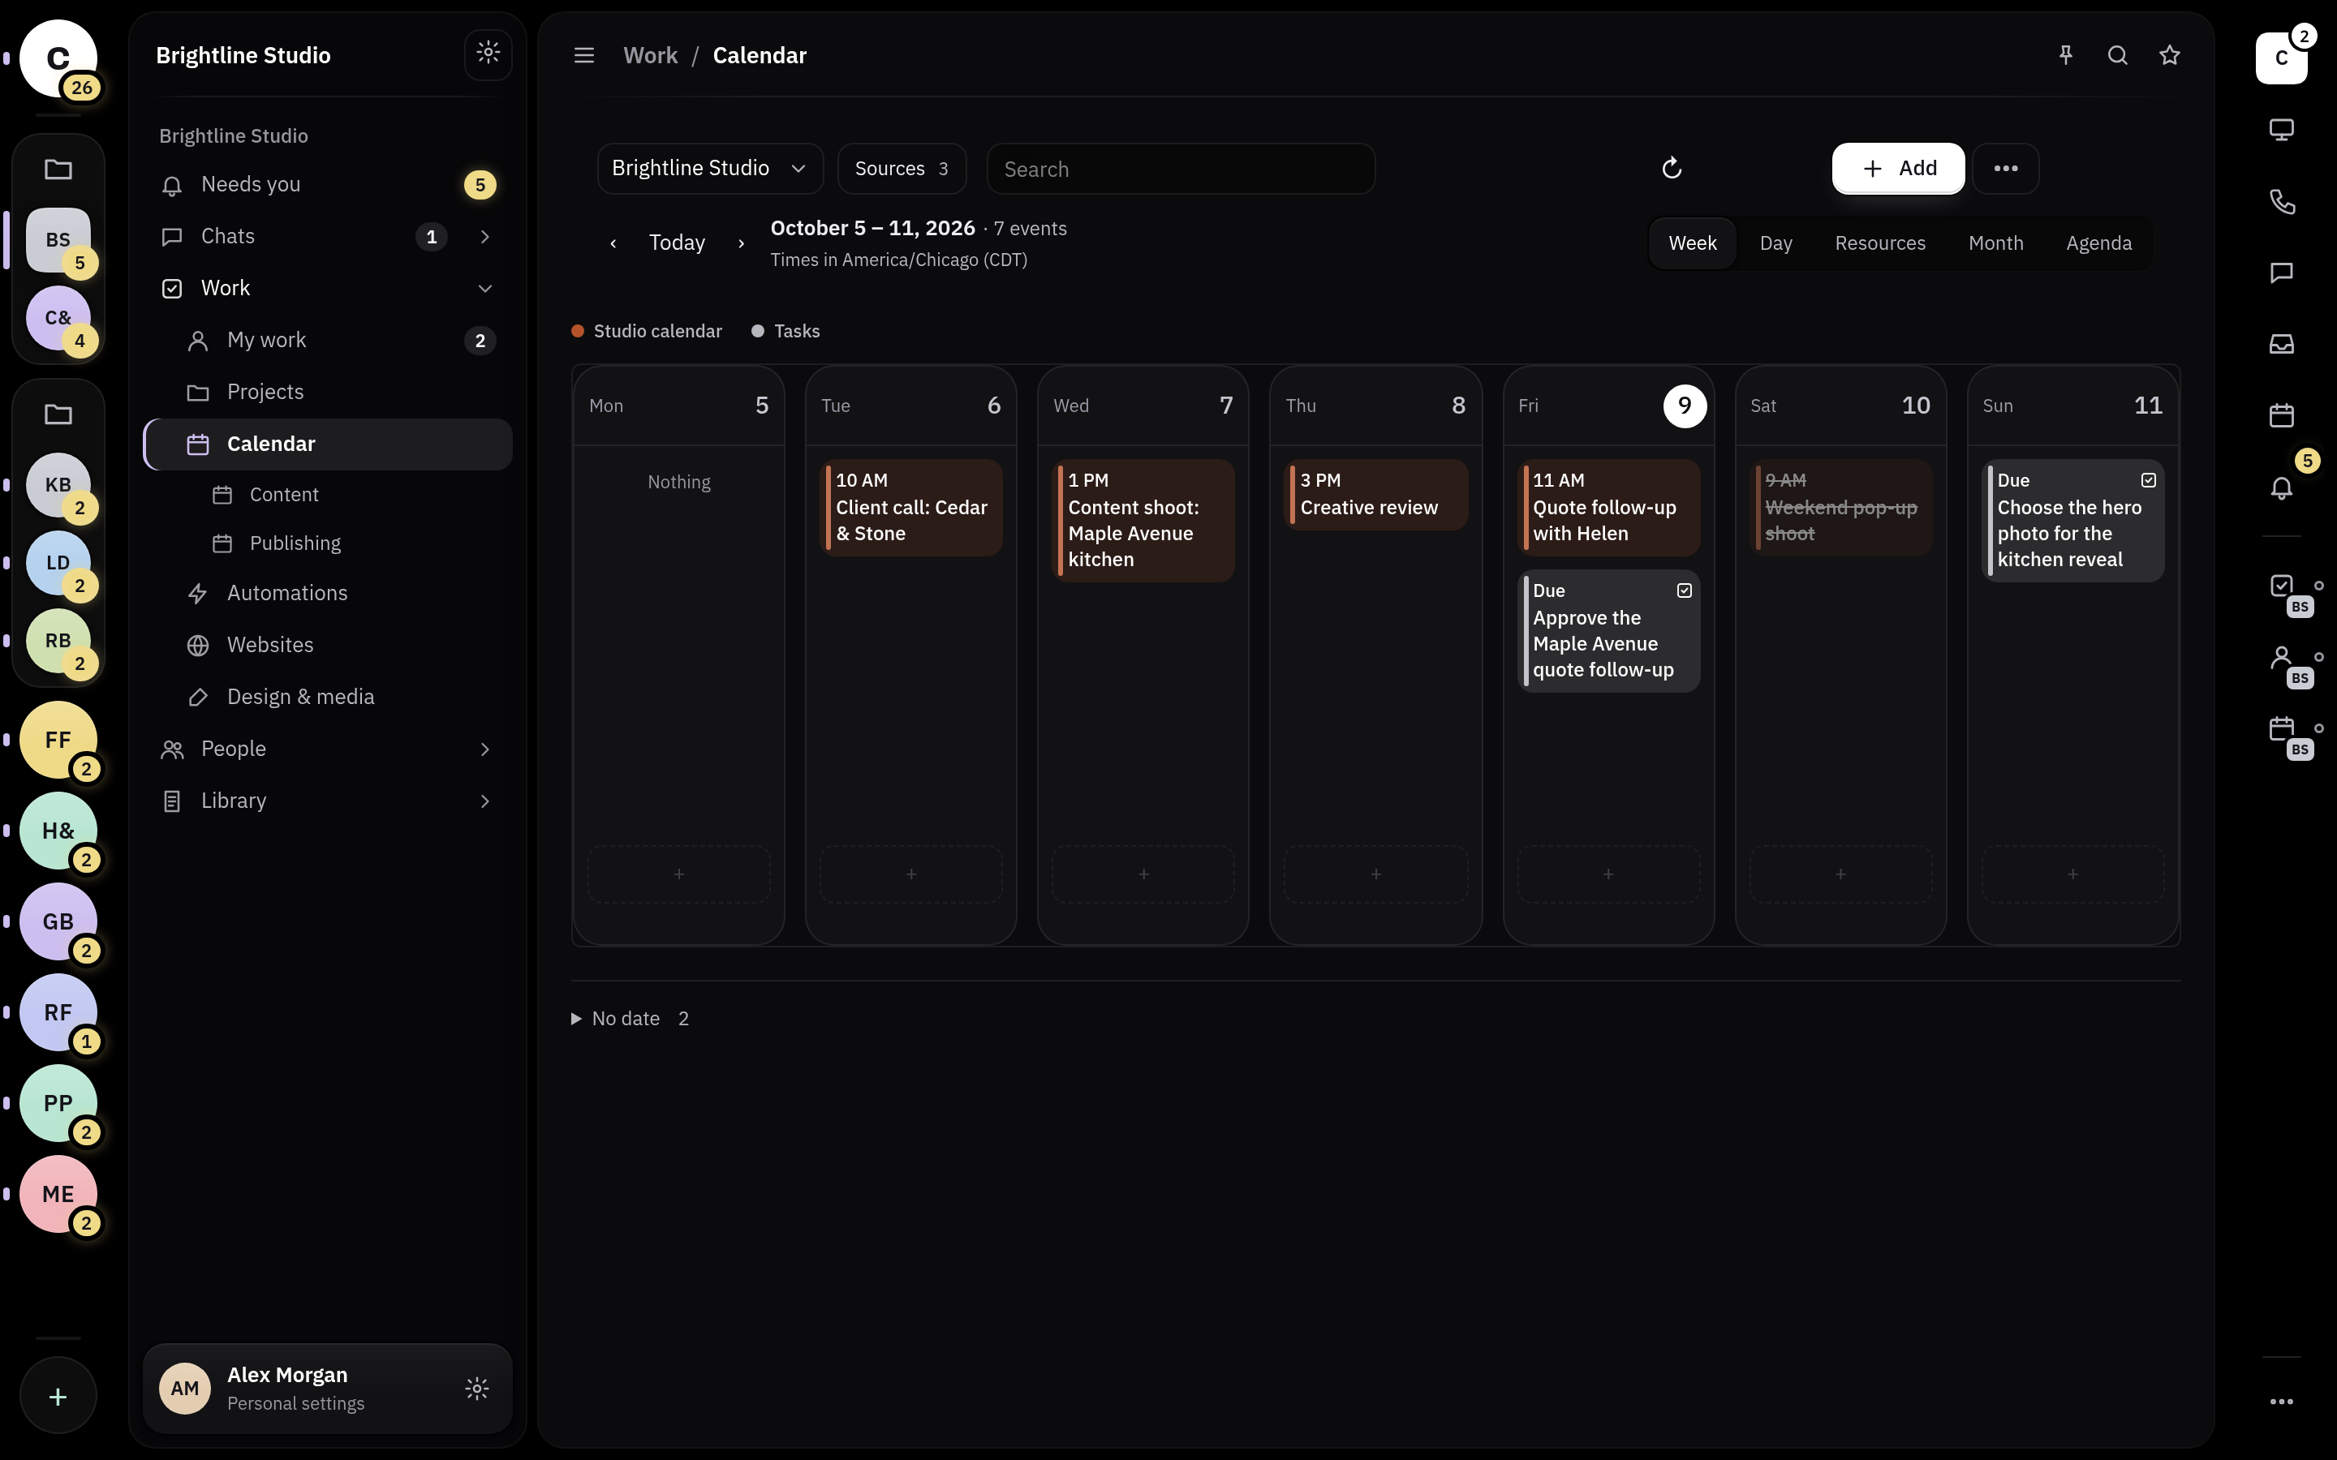Go to the next week arrow
2337x1460 pixels.
(x=741, y=243)
